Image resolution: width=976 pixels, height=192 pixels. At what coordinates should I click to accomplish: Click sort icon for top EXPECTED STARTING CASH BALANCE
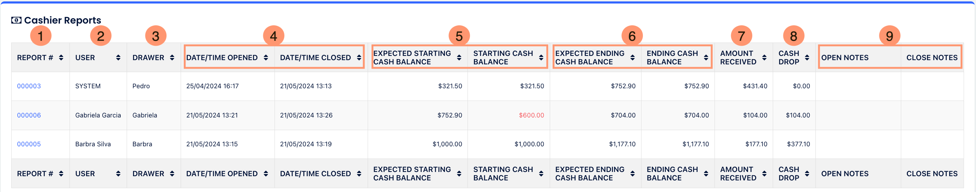(x=459, y=57)
